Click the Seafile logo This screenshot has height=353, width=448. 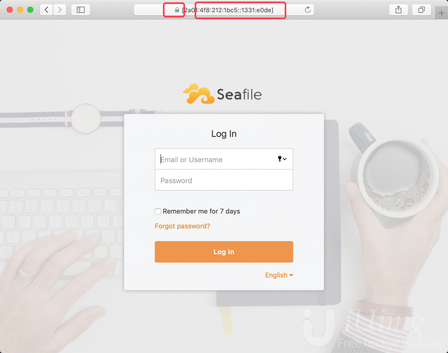pos(223,94)
